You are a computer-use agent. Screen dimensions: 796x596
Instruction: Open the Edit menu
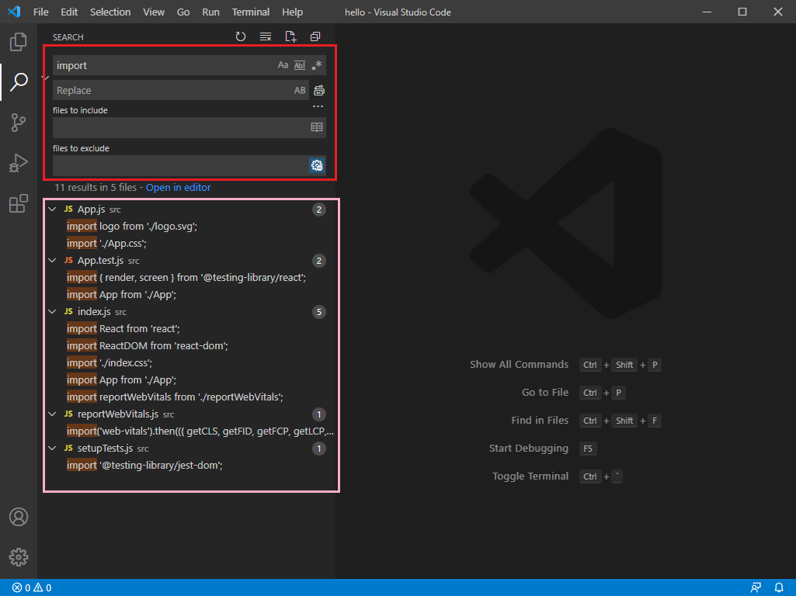[69, 12]
